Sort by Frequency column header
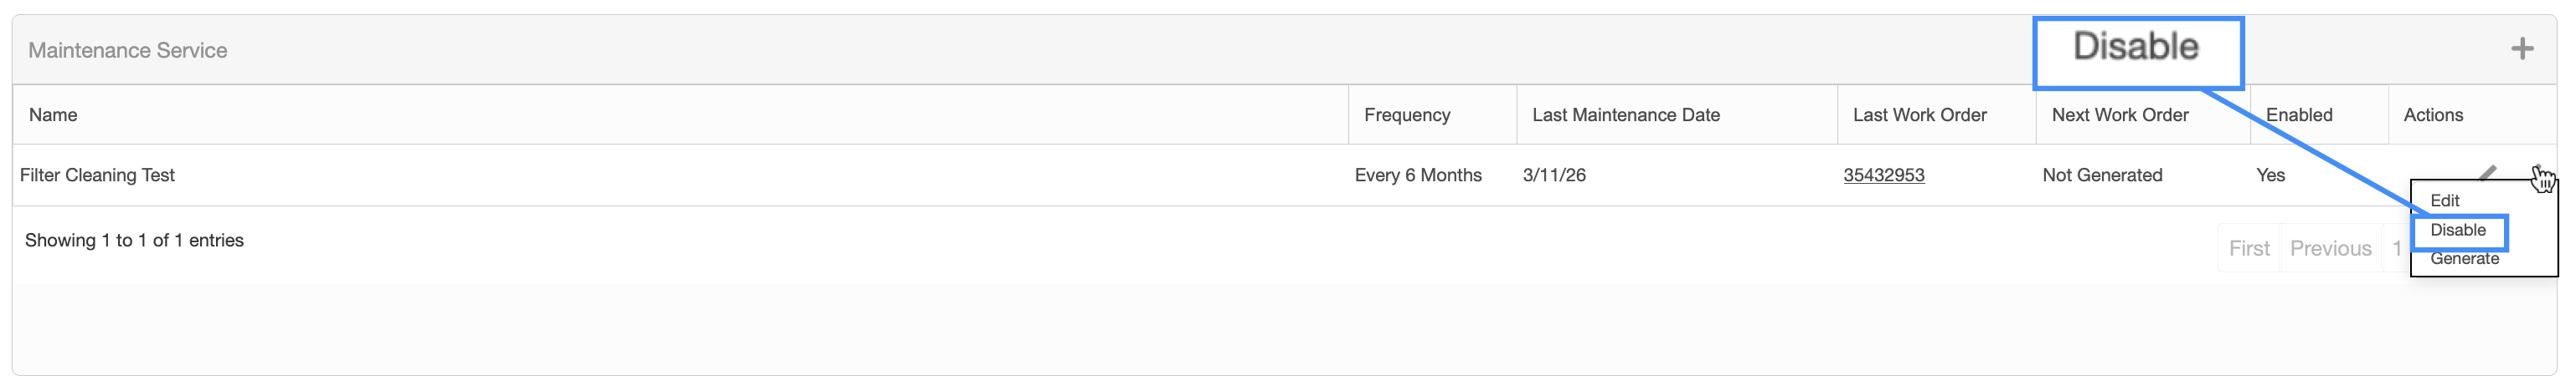The width and height of the screenshot is (2576, 386). pos(1406,114)
